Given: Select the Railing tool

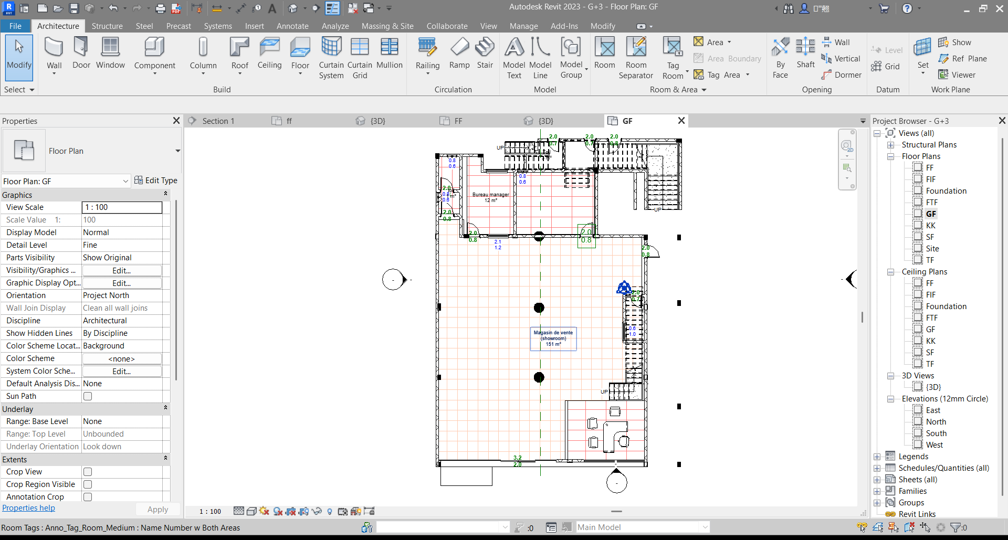Looking at the screenshot, I should [427, 56].
